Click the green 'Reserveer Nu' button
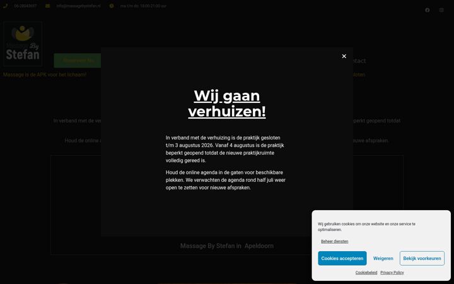Viewport: 454px width, 284px height. (78, 61)
